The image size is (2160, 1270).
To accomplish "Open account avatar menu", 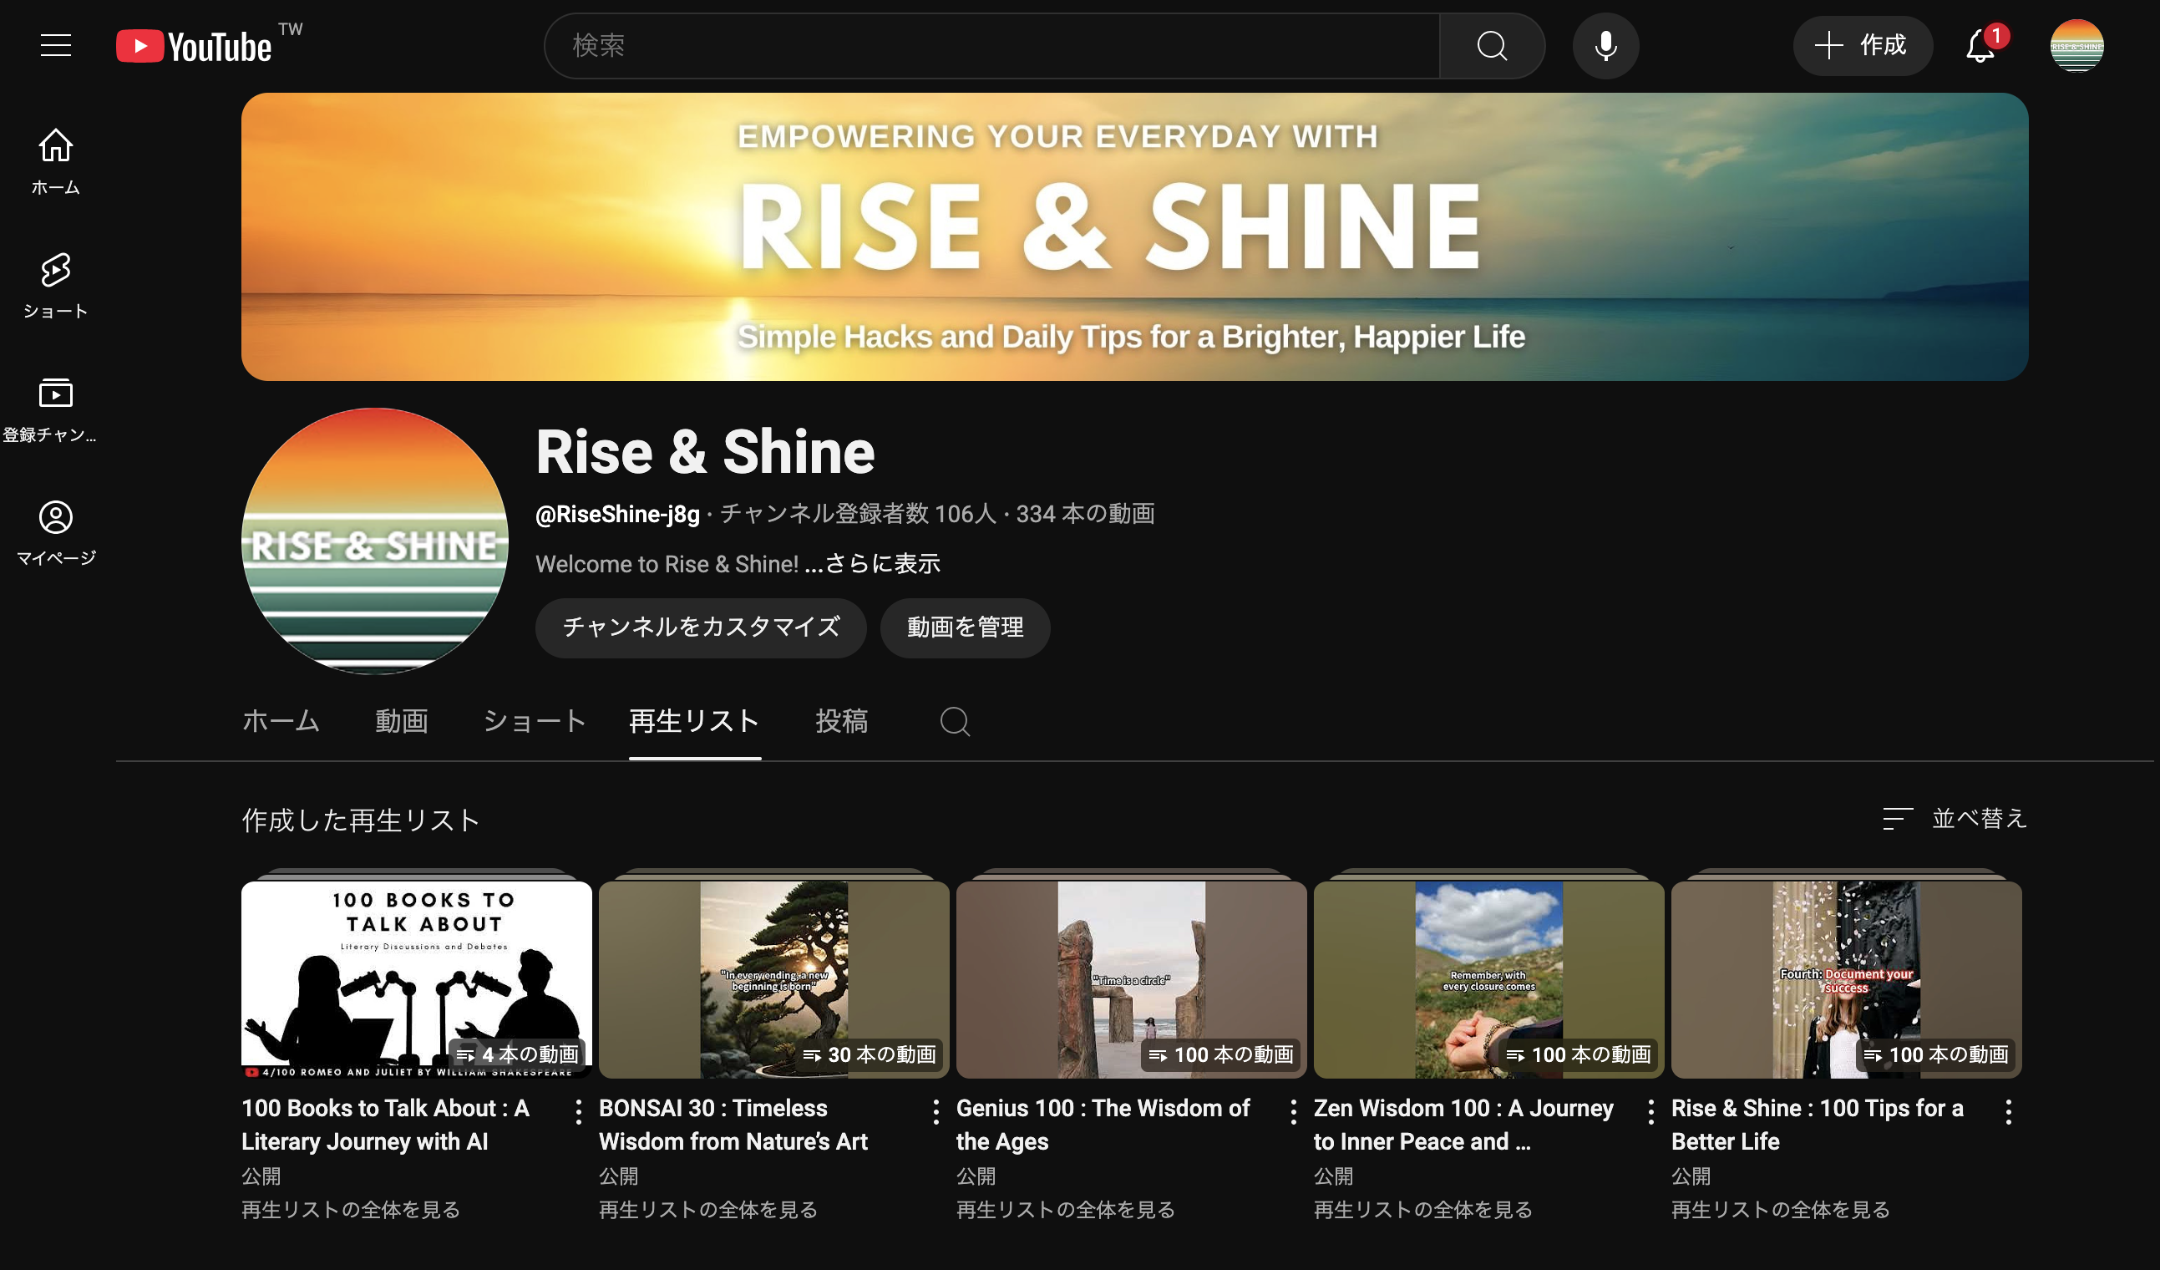I will click(x=2076, y=46).
